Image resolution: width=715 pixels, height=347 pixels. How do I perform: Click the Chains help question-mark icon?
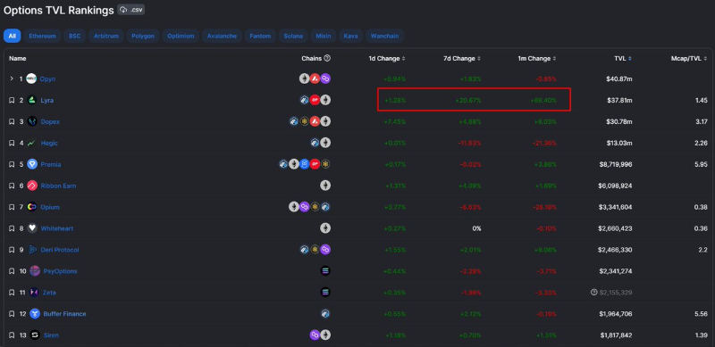[x=327, y=58]
